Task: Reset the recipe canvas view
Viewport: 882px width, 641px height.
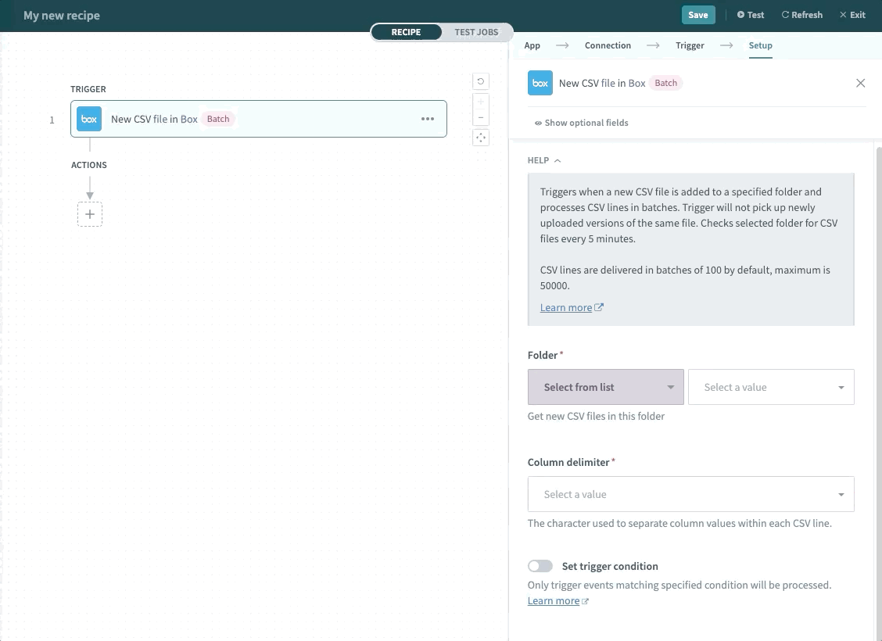Action: tap(480, 81)
